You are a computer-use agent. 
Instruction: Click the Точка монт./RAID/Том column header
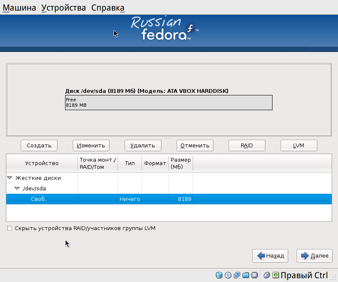tap(98, 163)
